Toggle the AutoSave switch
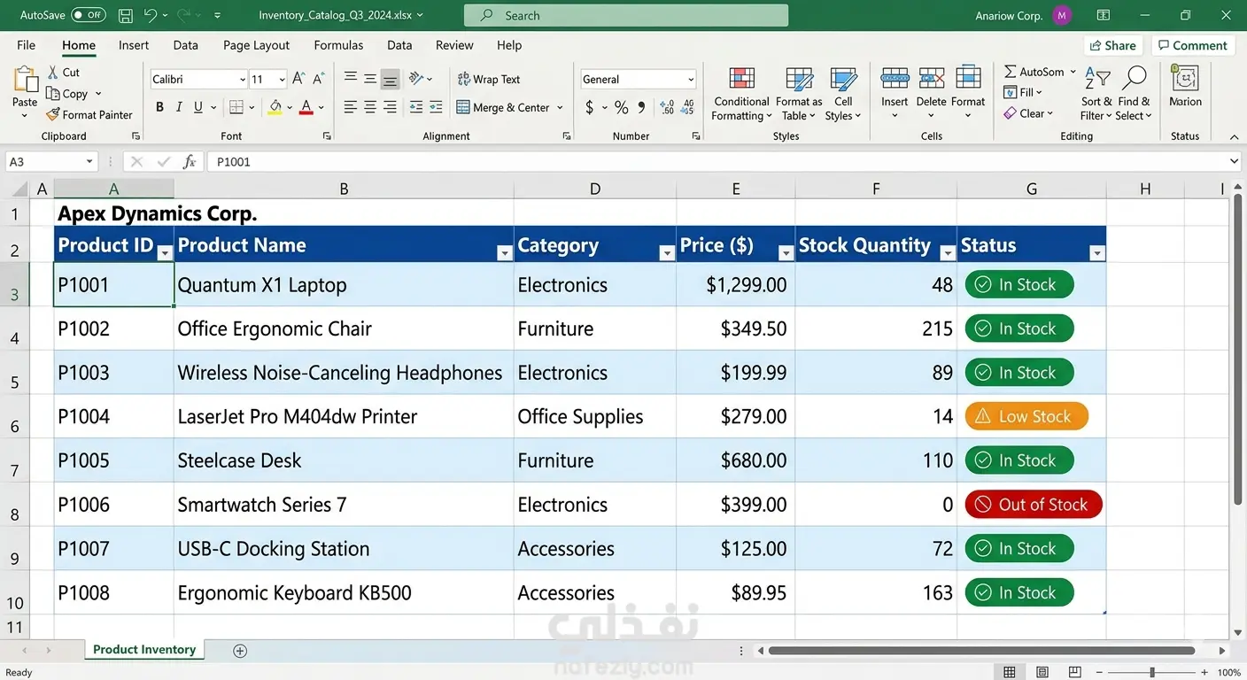The height and width of the screenshot is (680, 1247). click(x=88, y=15)
